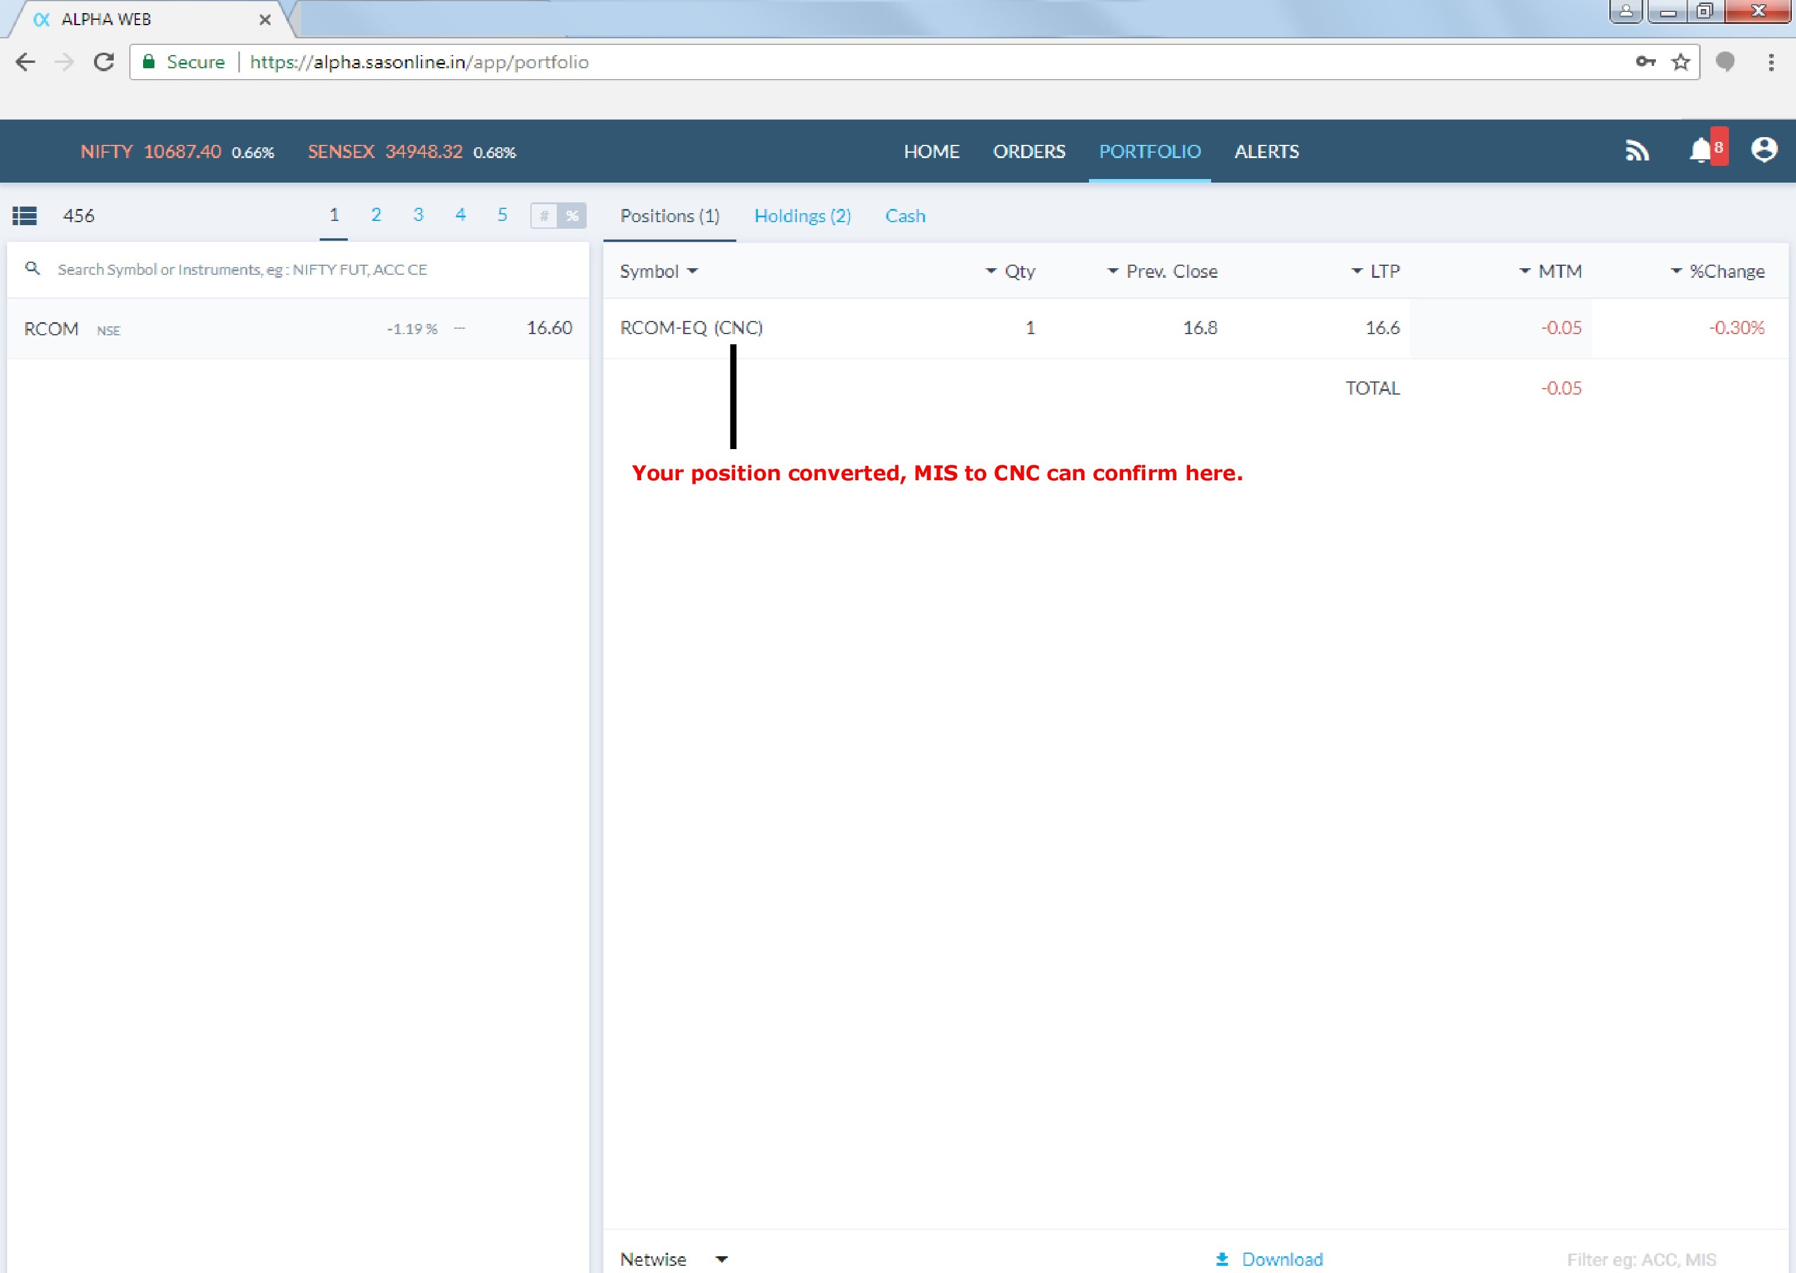Screen dimensions: 1796x1273
Task: Toggle the # absolute change view
Action: (x=544, y=216)
